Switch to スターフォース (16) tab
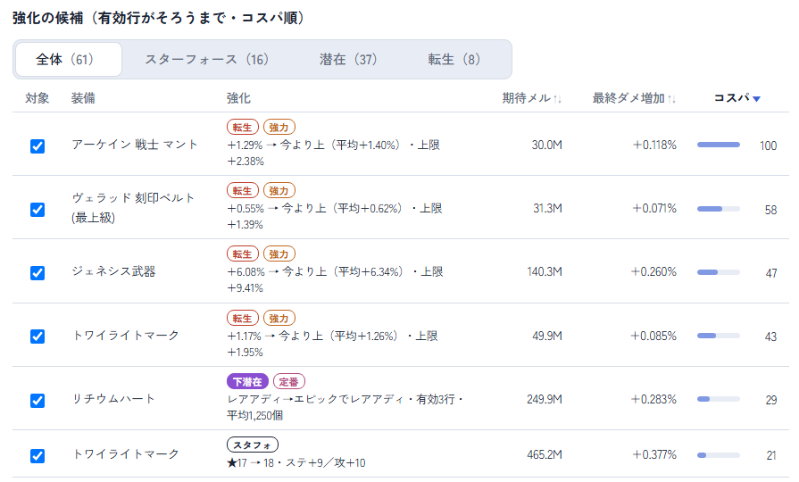The image size is (799, 482). pos(206,60)
